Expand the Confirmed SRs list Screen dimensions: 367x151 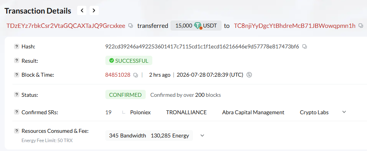tap(344, 112)
